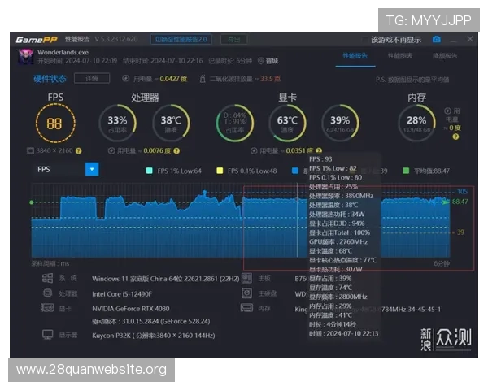Switch to the 性能报告 tab
Screen dimensions: 488x390
coord(355,56)
